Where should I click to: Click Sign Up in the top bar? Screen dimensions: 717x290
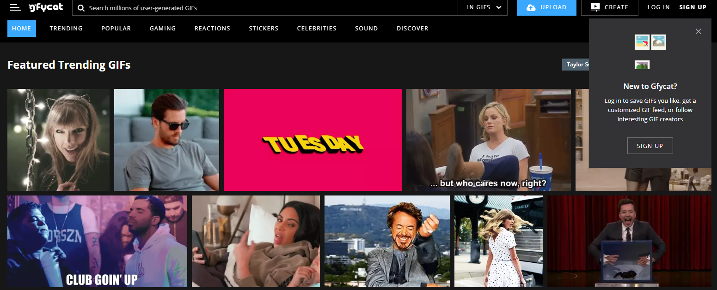point(692,7)
